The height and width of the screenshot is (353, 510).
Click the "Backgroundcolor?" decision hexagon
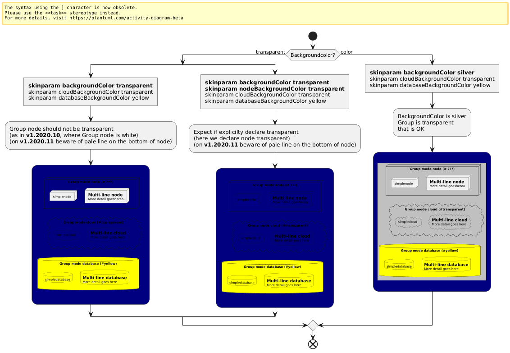pos(312,55)
